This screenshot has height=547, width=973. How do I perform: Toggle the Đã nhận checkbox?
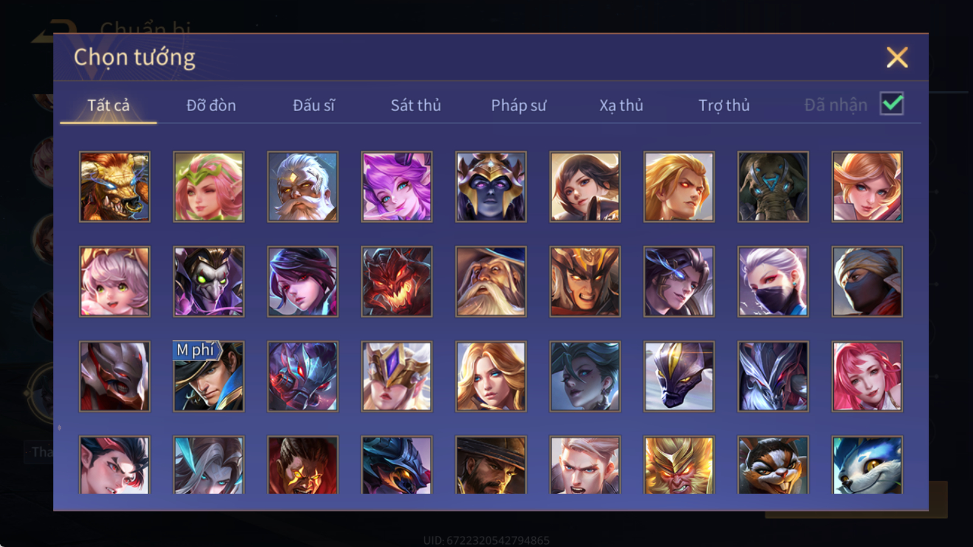point(892,104)
